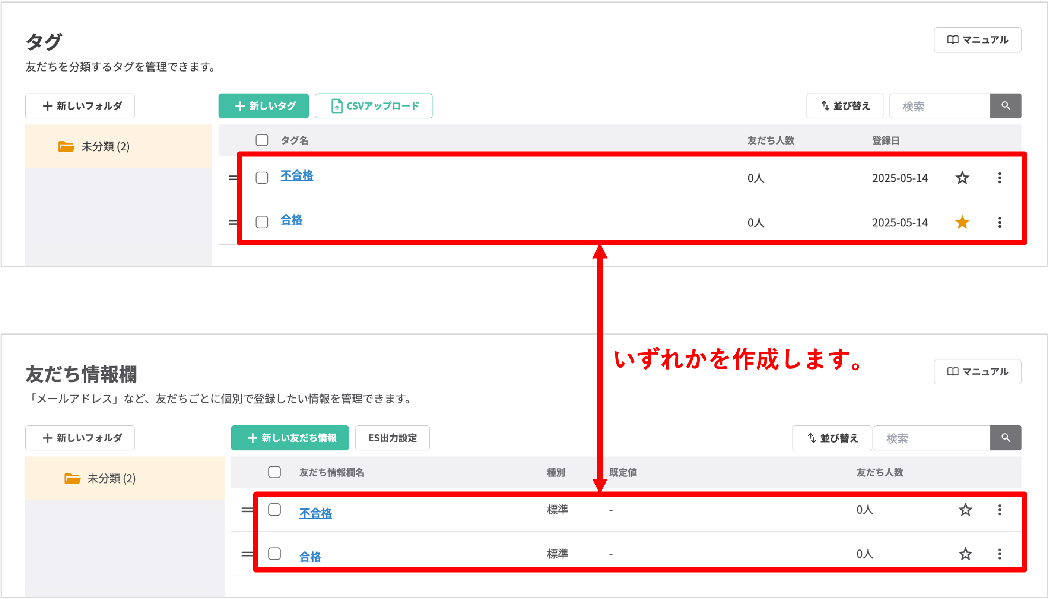Click the drag handle beside the 合格 tag
1048x599 pixels.
pos(233,222)
